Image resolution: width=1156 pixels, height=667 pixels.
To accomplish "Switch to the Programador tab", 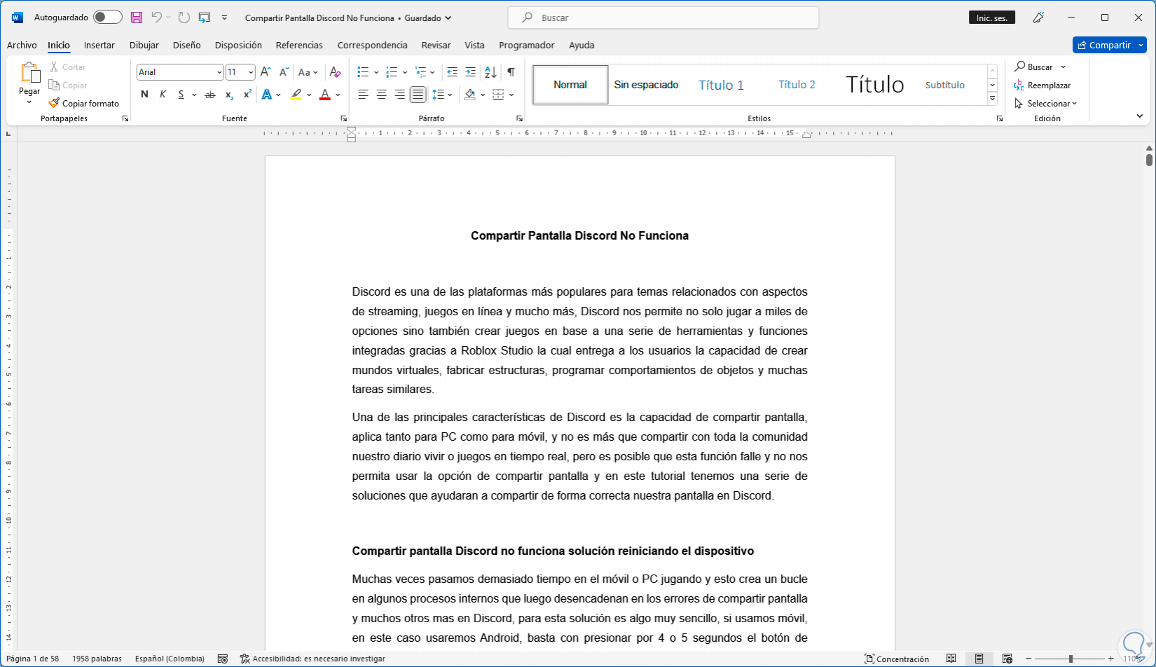I will (x=527, y=45).
